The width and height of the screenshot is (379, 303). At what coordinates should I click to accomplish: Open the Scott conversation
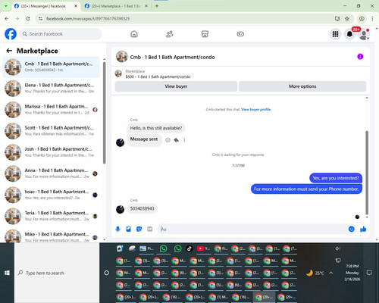coord(51,131)
